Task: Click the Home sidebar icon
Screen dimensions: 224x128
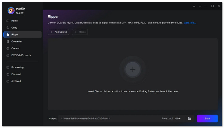Action: coord(8,21)
